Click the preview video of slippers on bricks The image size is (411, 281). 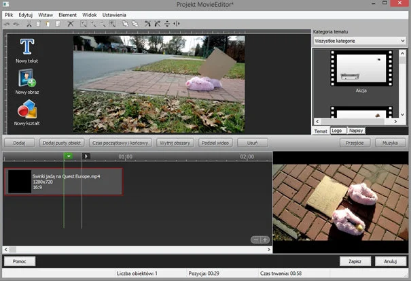pos(340,202)
